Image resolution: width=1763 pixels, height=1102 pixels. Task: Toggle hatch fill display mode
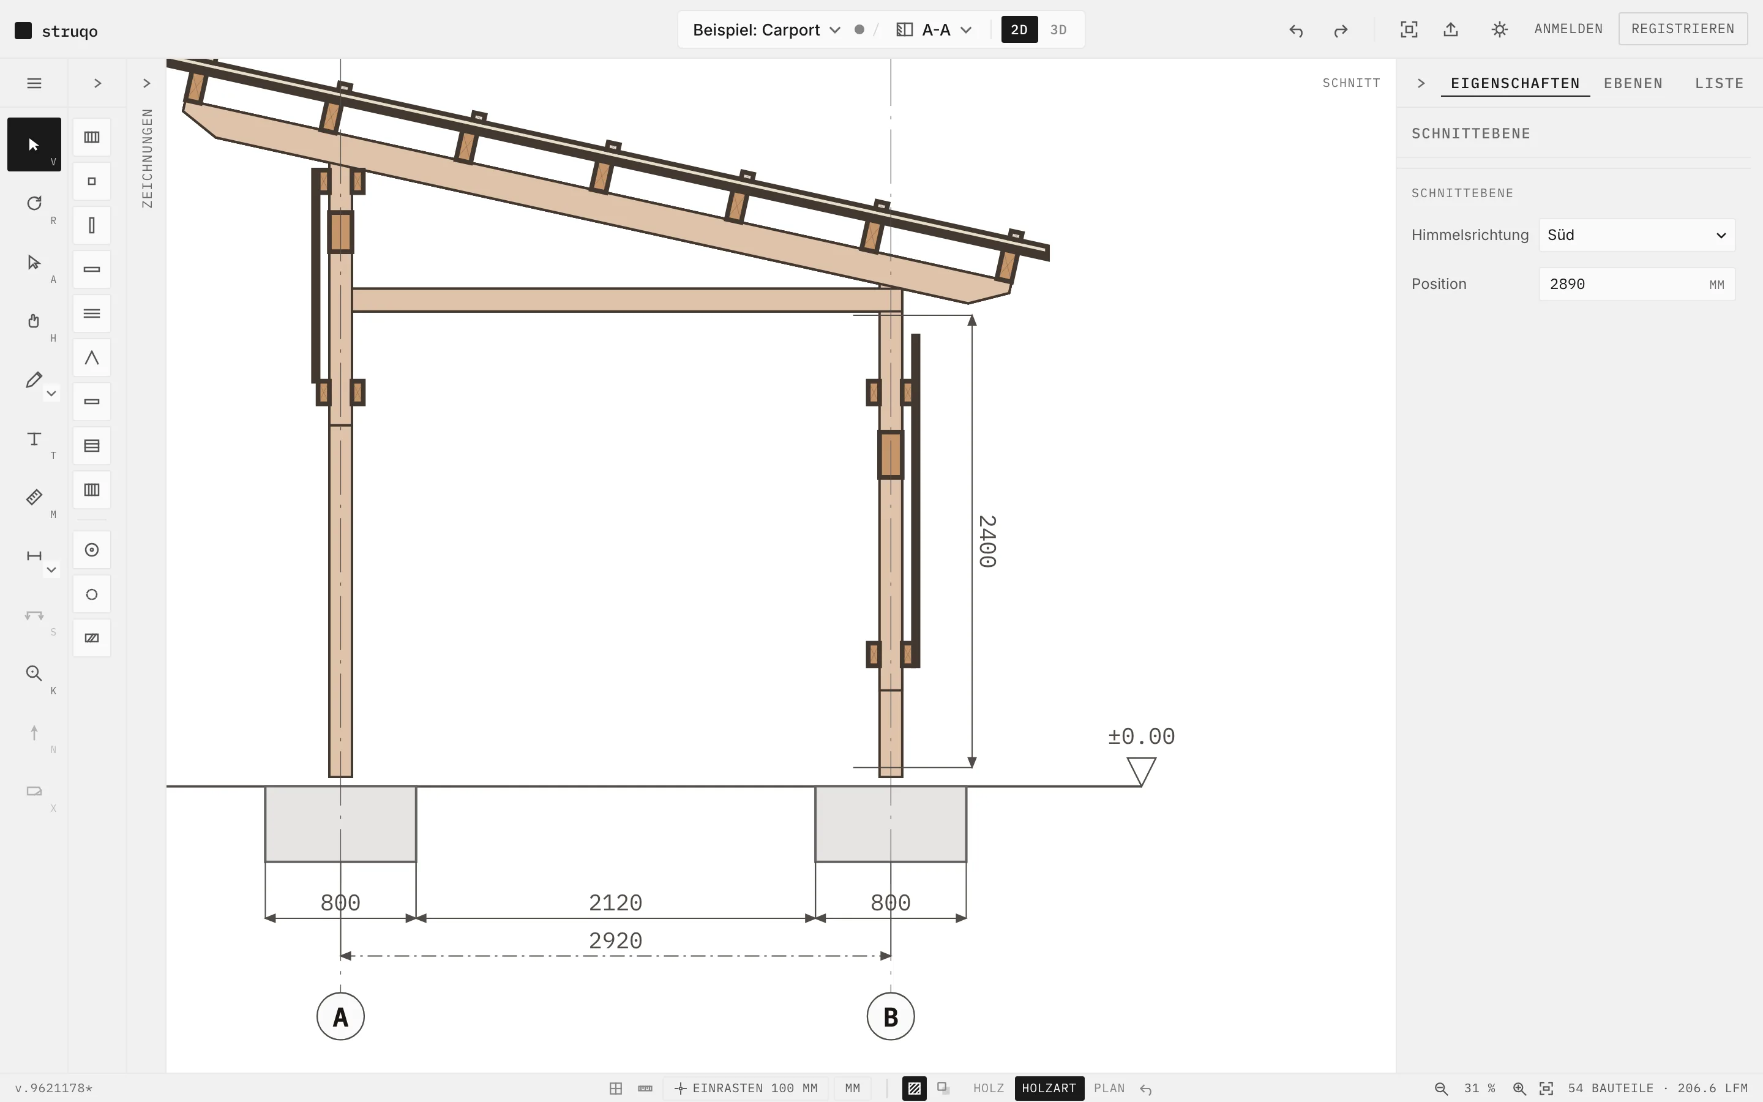point(915,1088)
